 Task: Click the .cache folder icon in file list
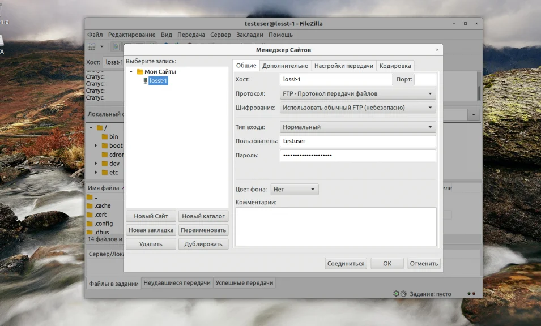click(90, 206)
